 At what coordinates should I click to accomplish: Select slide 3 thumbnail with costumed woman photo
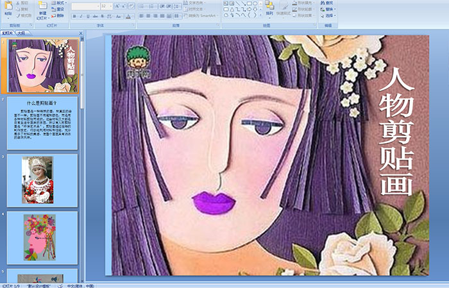(x=42, y=180)
